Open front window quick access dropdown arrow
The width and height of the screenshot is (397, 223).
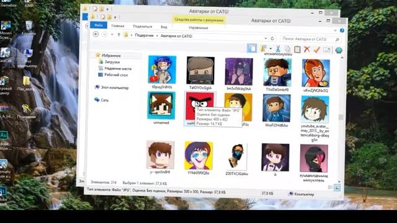115,17
